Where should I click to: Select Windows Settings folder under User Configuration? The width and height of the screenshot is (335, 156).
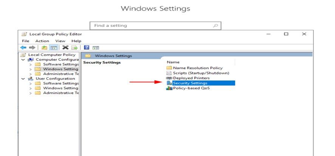60,88
